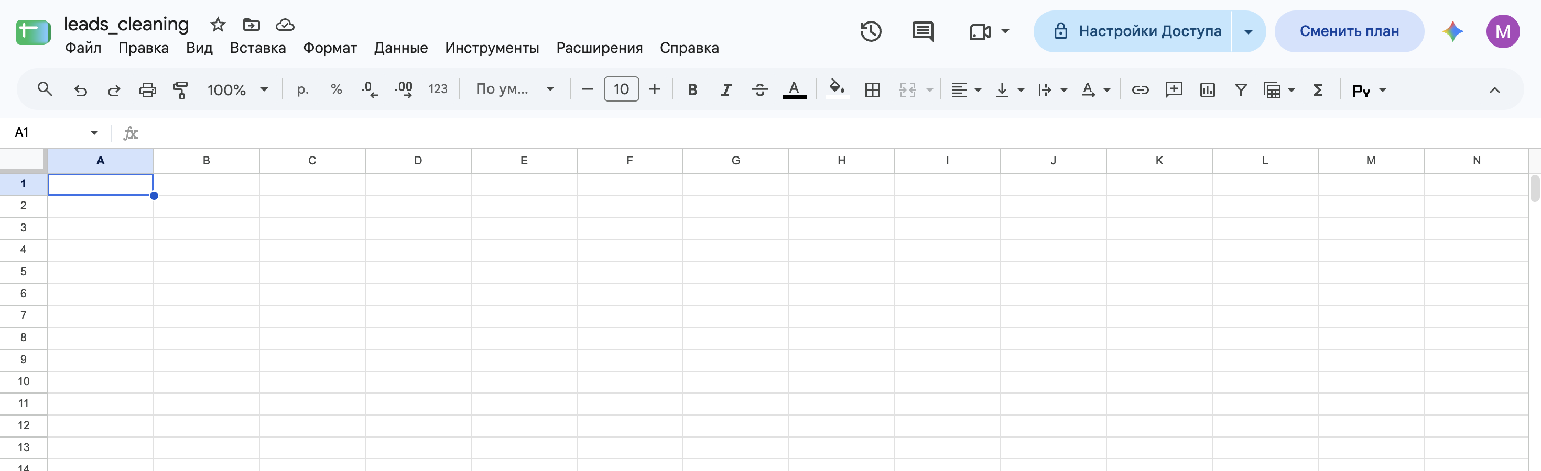Open the text color picker
This screenshot has height=471, width=1541.
794,89
